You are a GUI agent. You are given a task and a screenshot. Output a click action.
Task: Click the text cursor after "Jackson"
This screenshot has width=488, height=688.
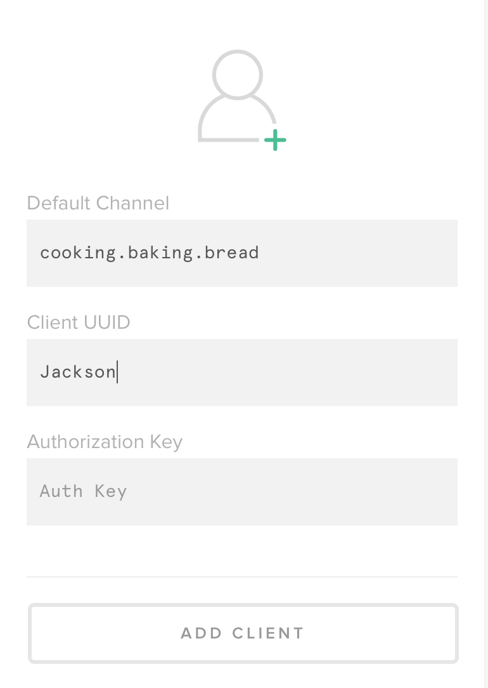coord(117,372)
